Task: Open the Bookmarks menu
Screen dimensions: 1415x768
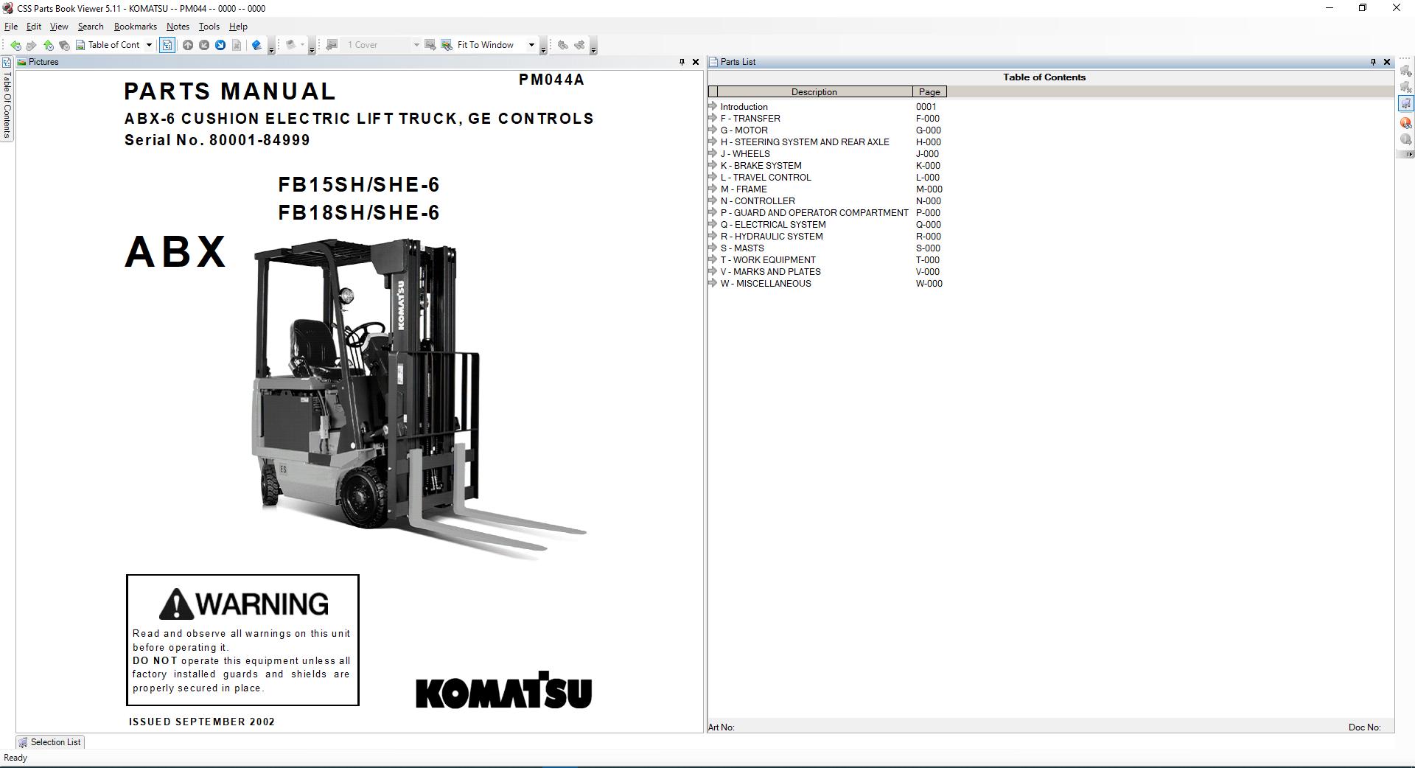Action: point(135,26)
